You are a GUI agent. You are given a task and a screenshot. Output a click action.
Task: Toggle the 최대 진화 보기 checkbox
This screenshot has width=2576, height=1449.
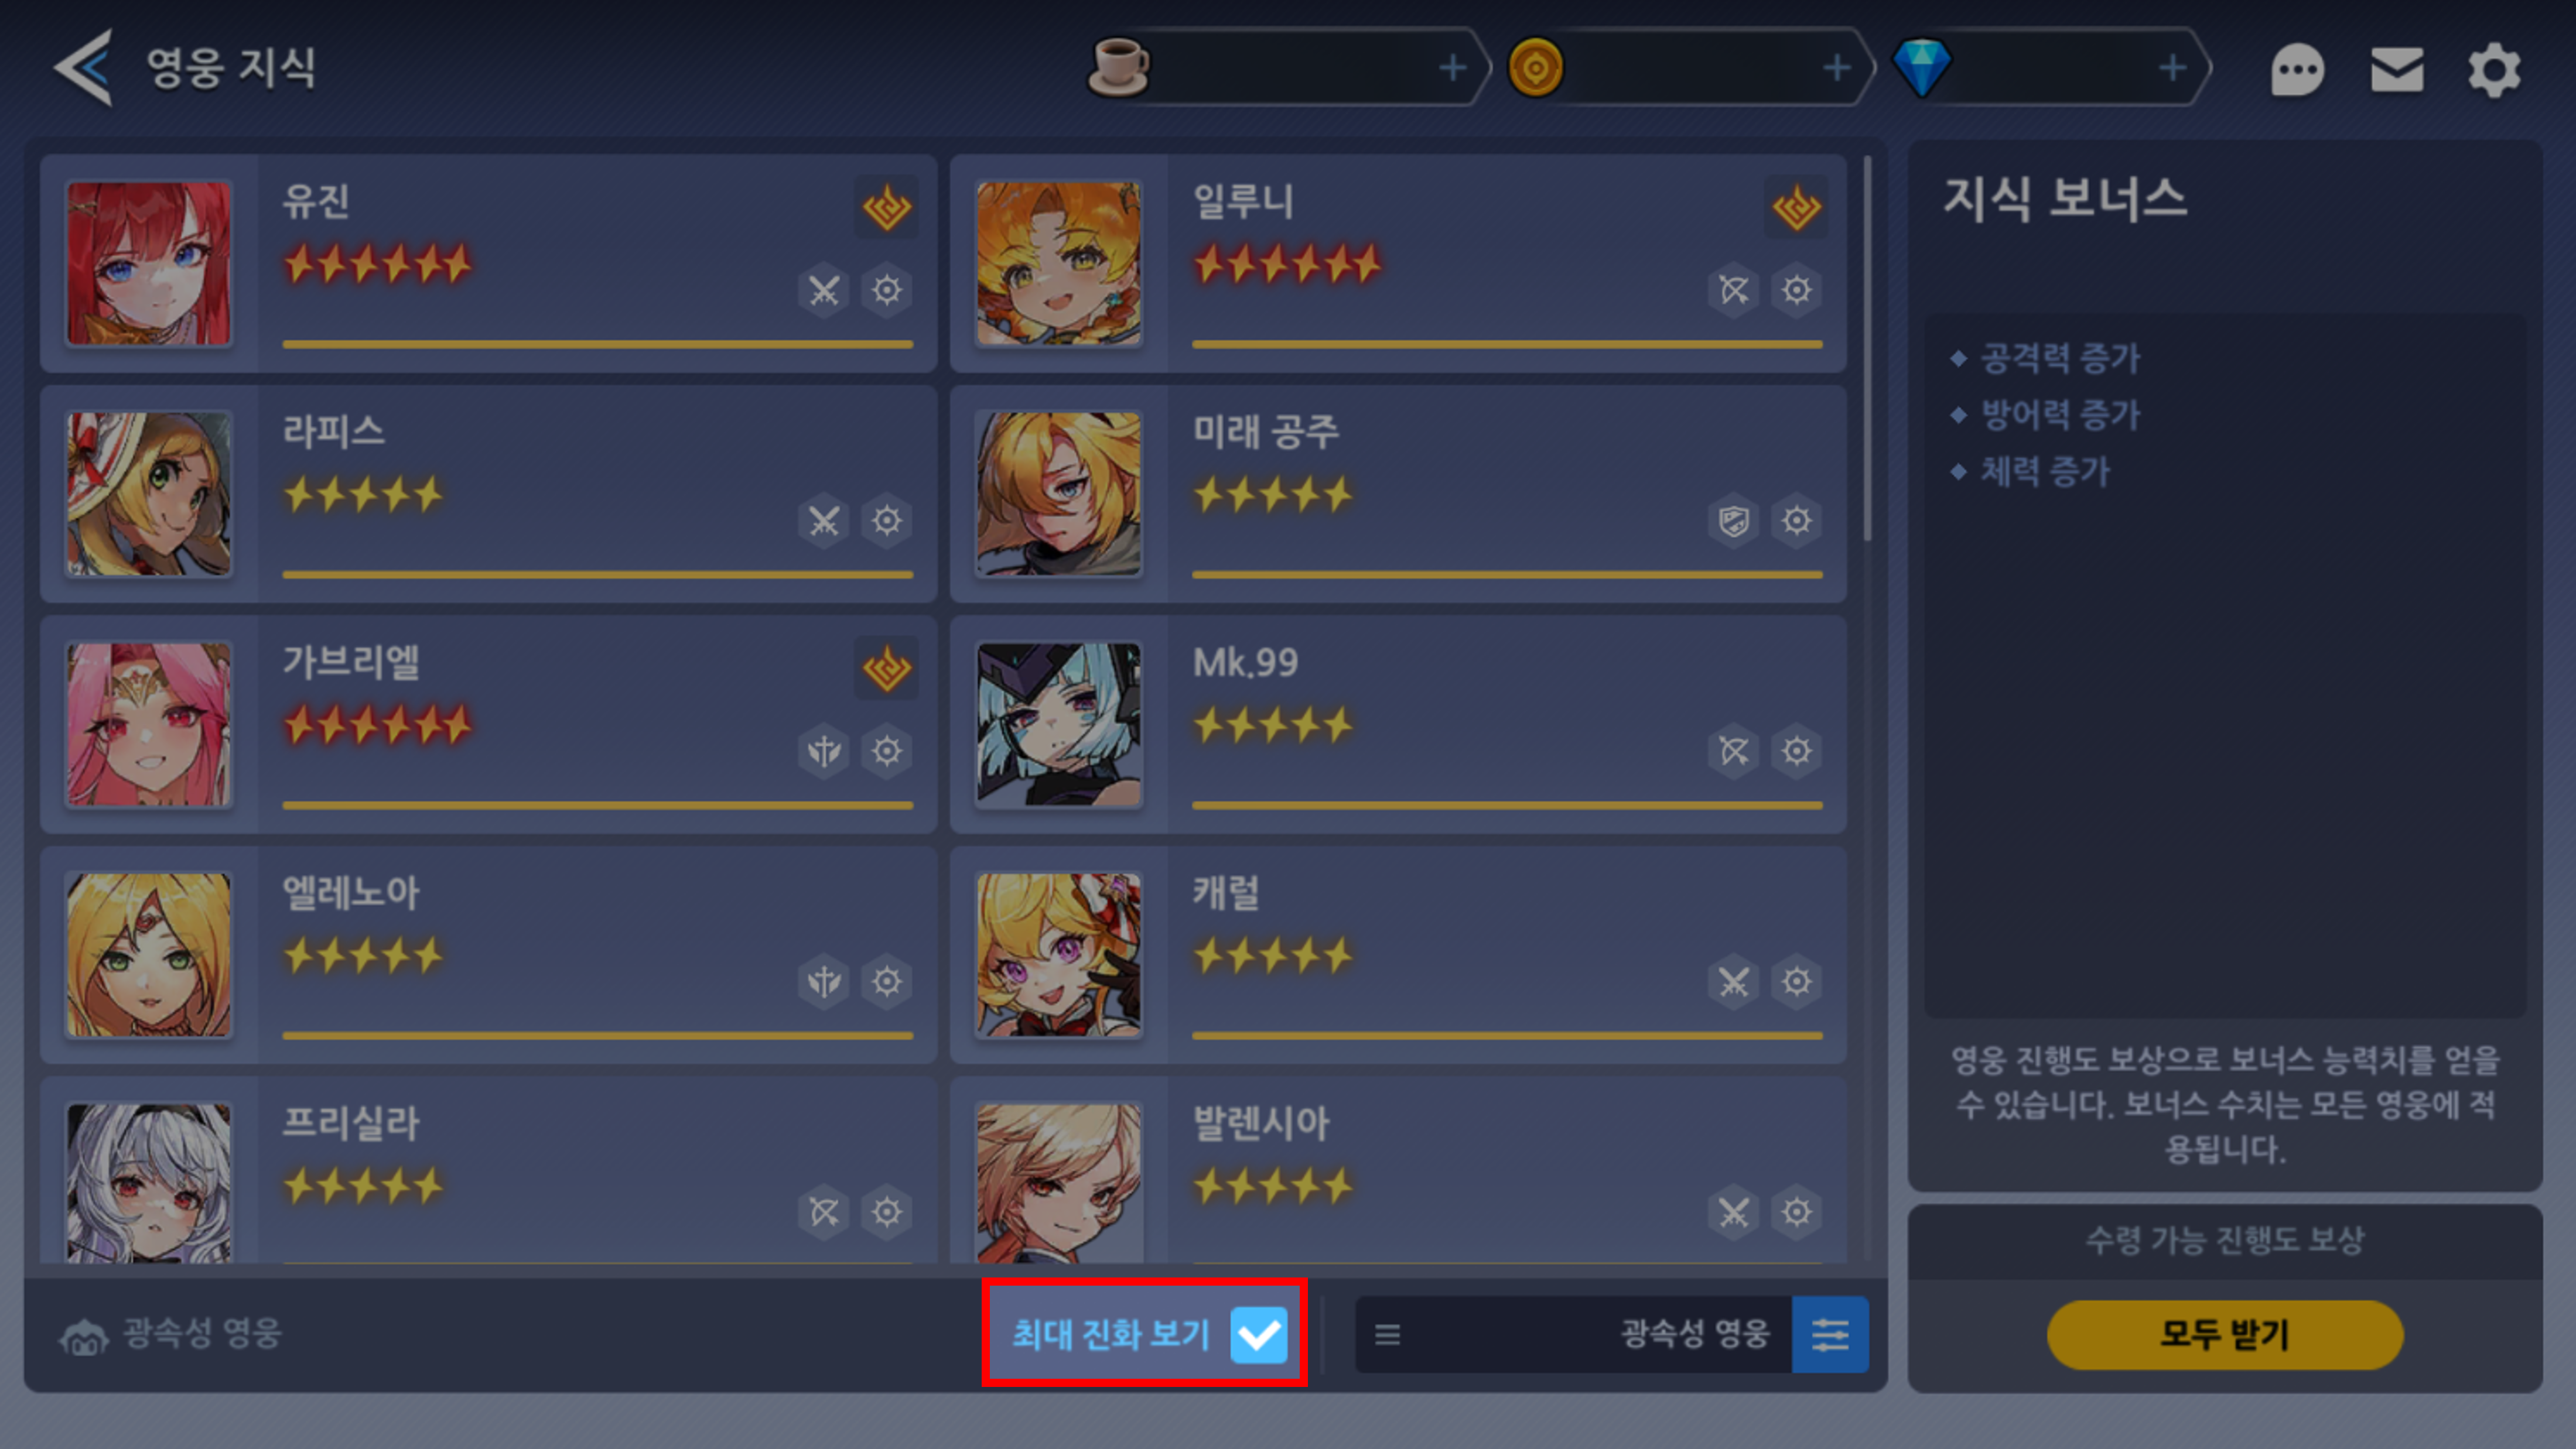point(1258,1334)
